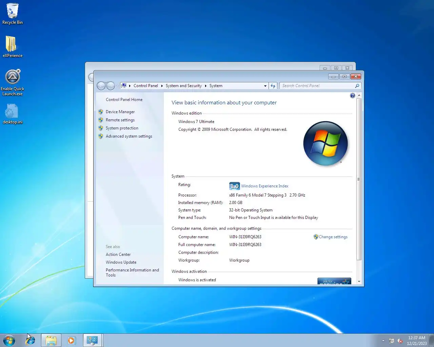Screen dimensions: 434x347
Task: Open the Windows Experience Index link
Action: point(265,186)
